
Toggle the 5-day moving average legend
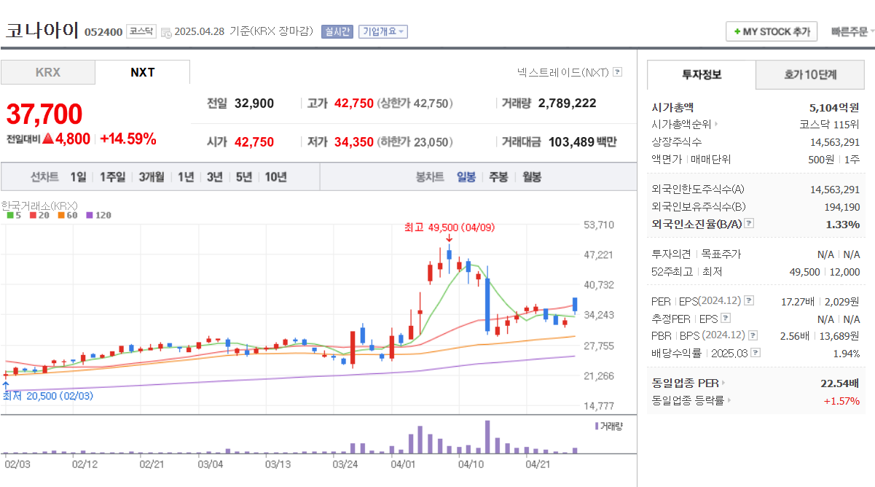[14, 215]
